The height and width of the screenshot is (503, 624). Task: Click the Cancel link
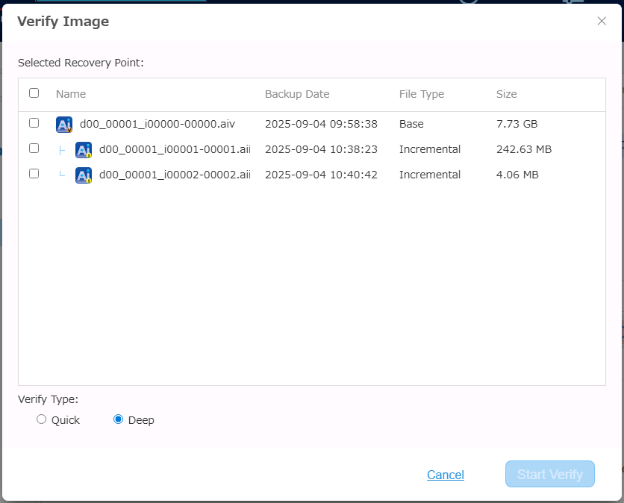446,475
